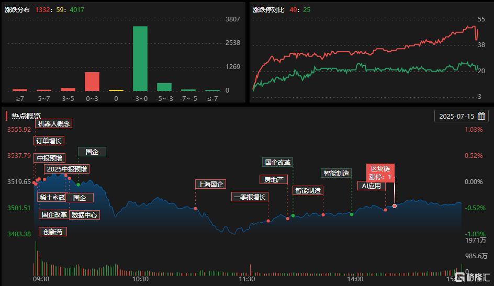Click the green dot under 智能制造 green label
The width and height of the screenshot is (494, 286).
(x=351, y=214)
